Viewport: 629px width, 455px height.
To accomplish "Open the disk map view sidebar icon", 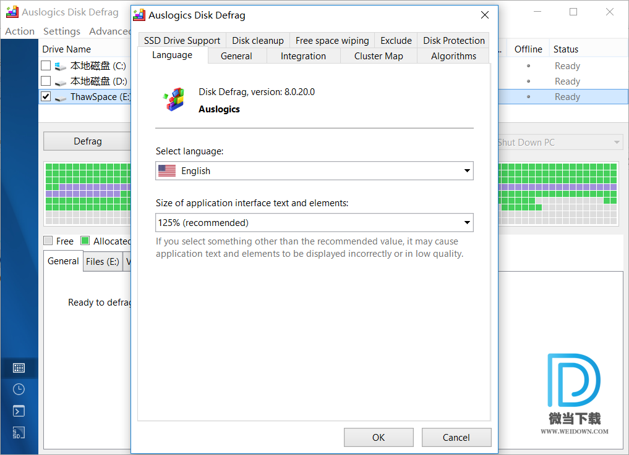I will (x=19, y=368).
